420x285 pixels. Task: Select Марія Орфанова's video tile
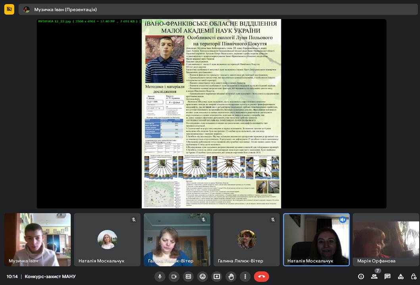pyautogui.click(x=386, y=239)
